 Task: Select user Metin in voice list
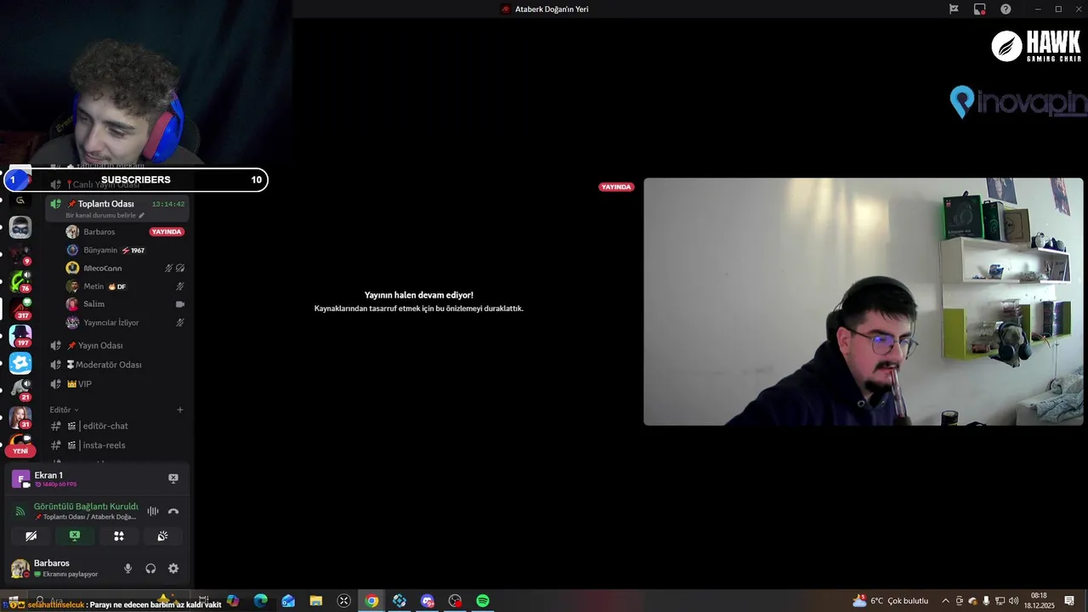tap(125, 286)
